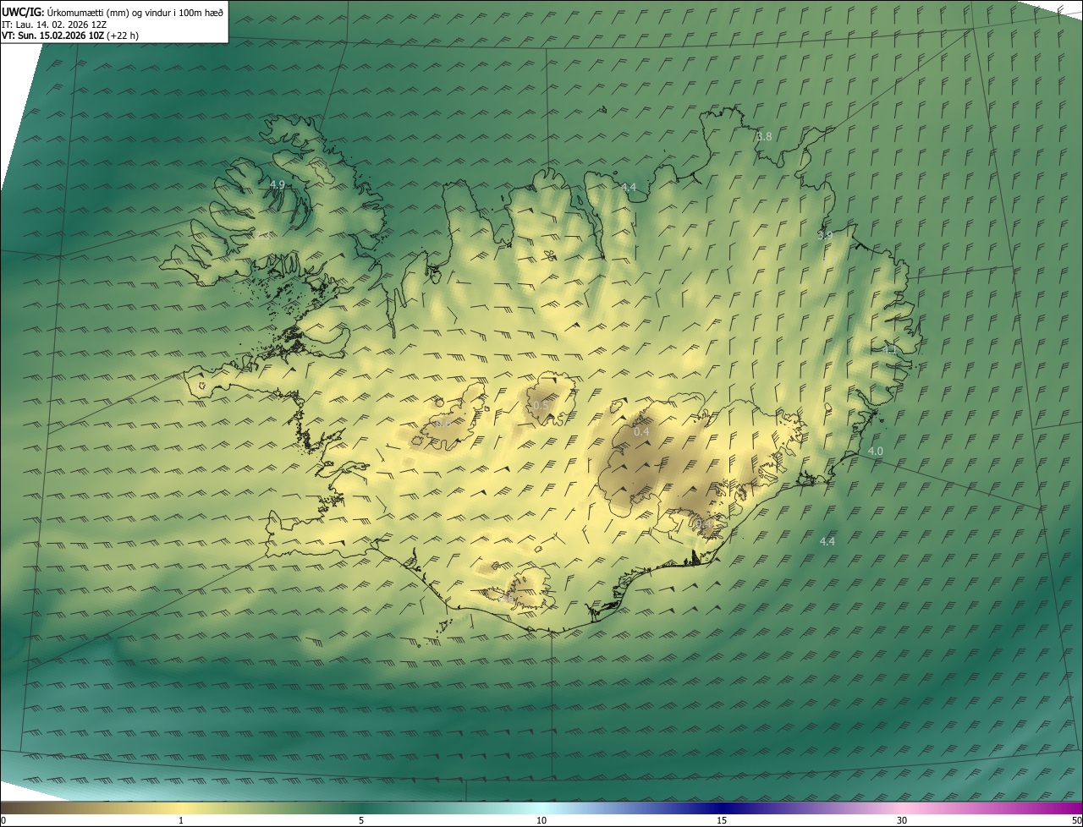
Task: Click the 3.8 value in the northeast
Action: (x=764, y=136)
